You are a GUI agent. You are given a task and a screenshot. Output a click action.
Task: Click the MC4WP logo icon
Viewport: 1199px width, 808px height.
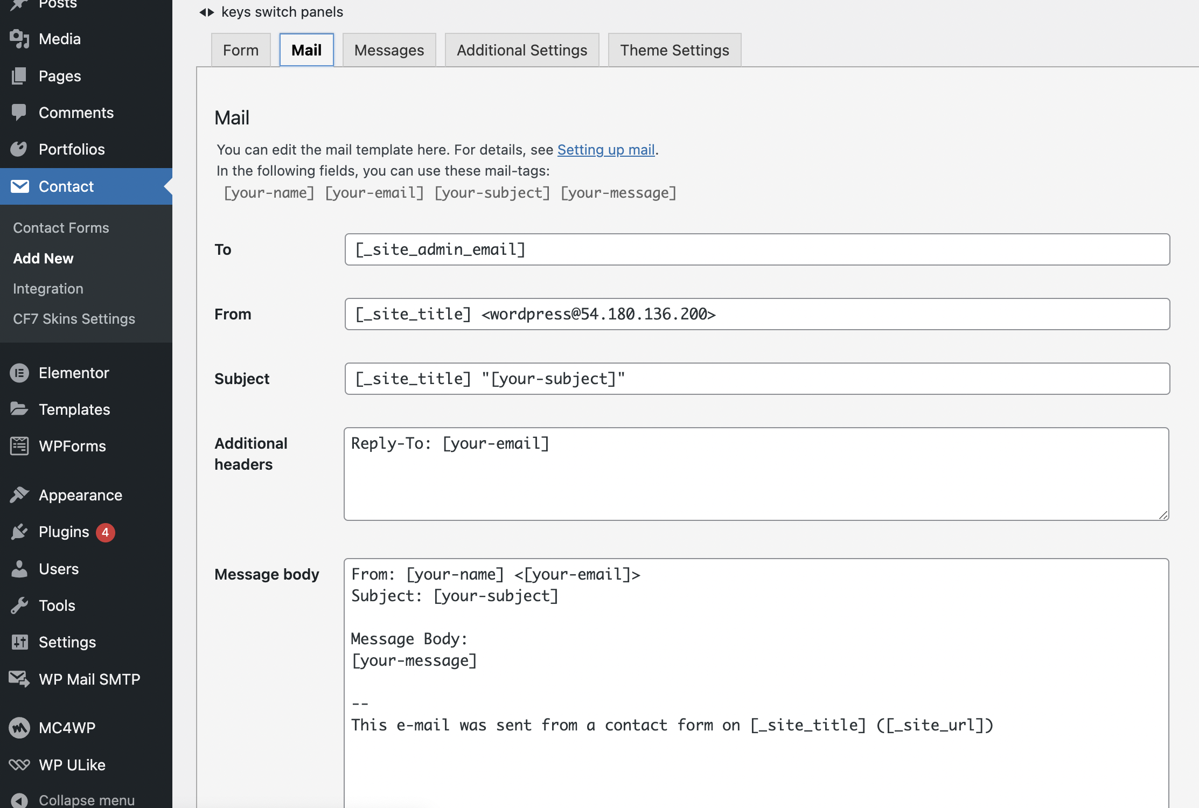(19, 728)
